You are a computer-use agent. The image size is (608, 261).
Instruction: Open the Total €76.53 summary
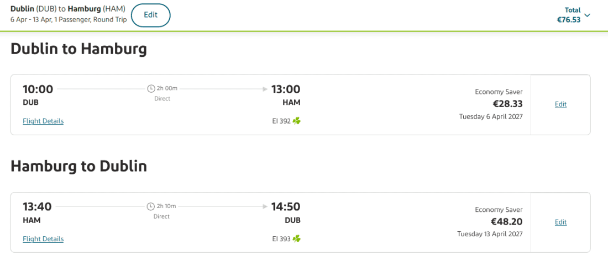569,15
